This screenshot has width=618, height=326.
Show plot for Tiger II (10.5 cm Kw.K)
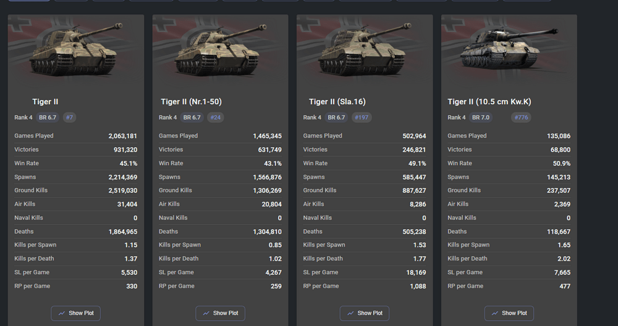pyautogui.click(x=509, y=313)
